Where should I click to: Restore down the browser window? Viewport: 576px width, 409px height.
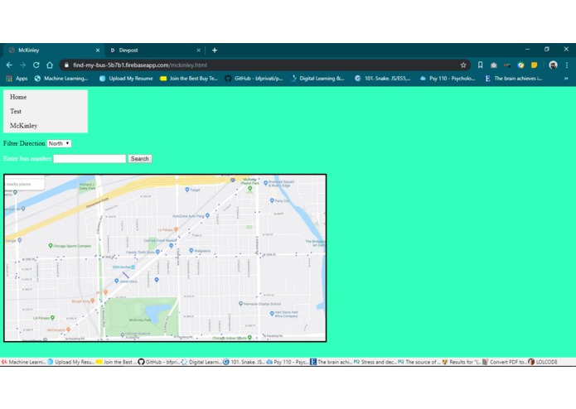coord(547,49)
